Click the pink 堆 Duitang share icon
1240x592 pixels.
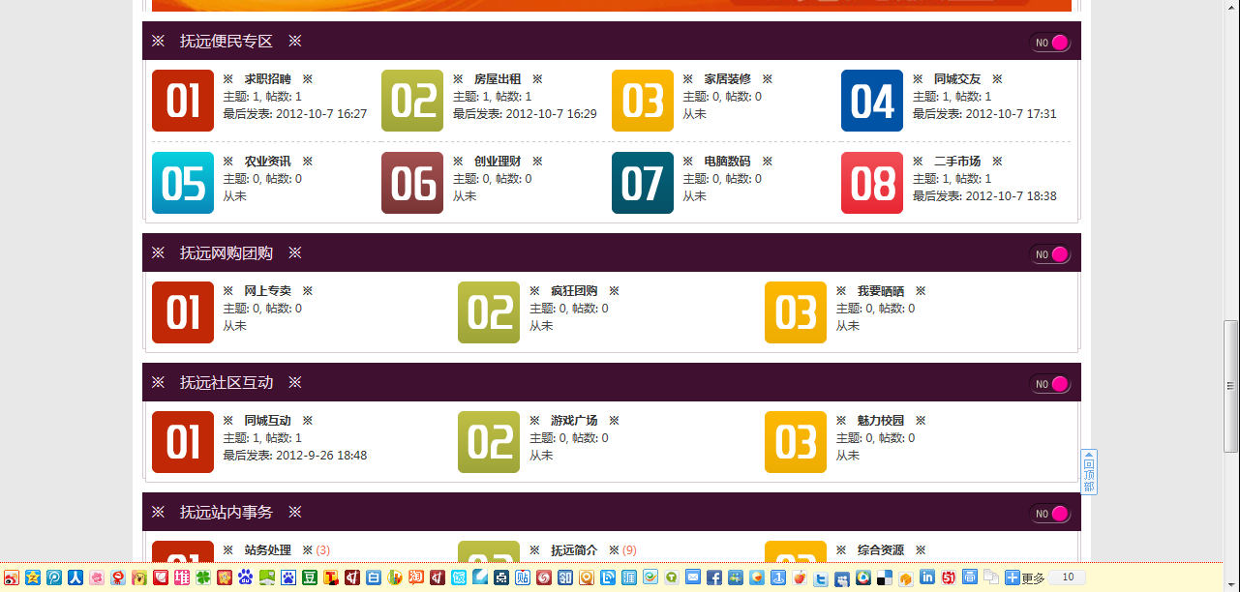tap(182, 577)
